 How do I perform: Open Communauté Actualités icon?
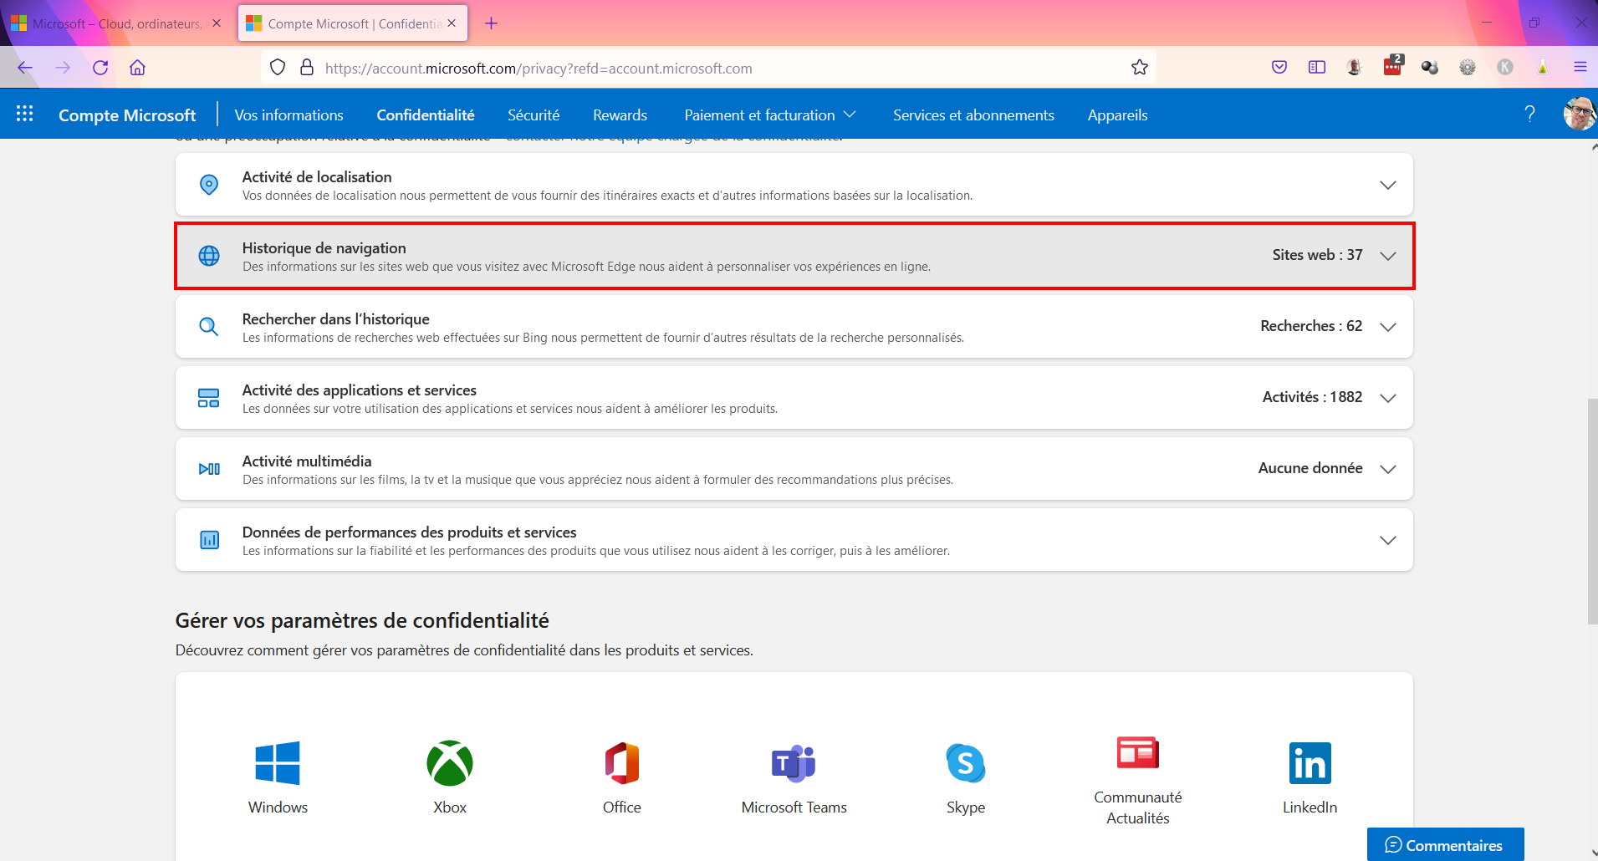[x=1138, y=752]
